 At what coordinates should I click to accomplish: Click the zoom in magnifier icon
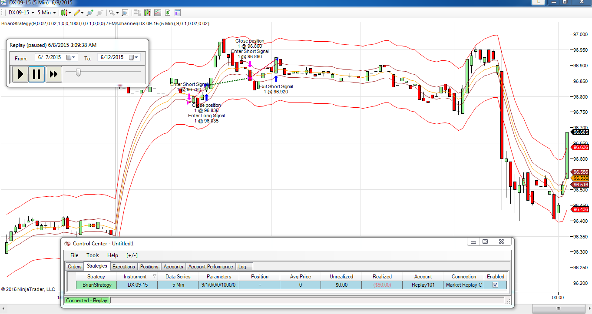90,13
